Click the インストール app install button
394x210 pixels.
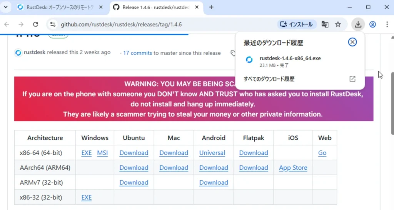297,25
